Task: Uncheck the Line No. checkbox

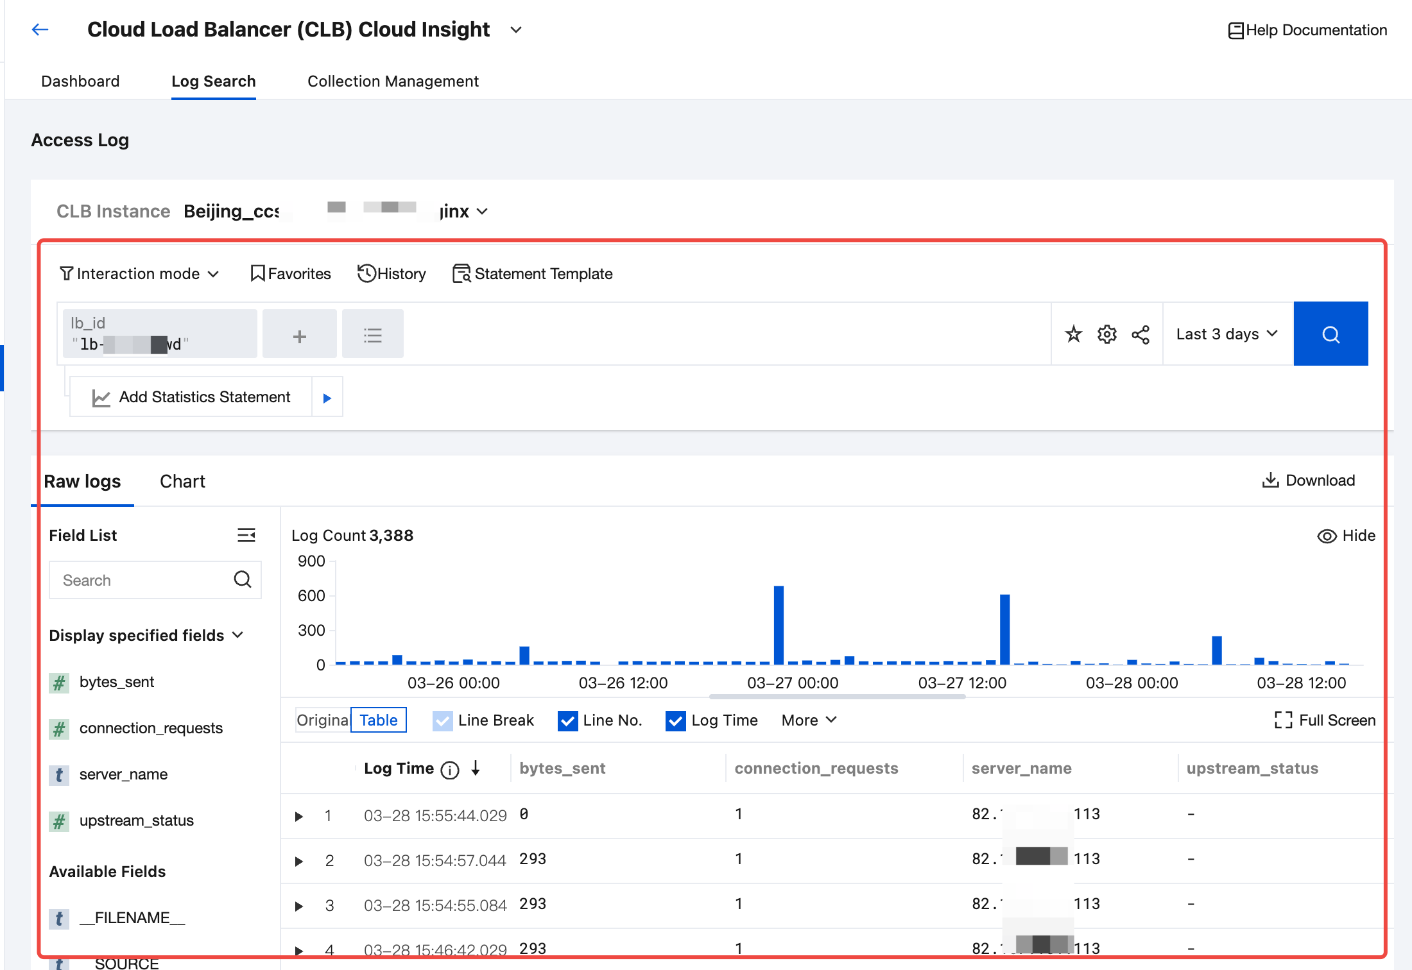Action: tap(567, 721)
